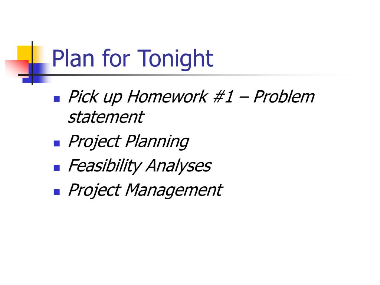
Task: Click the yellow square in title graphic
Action: coord(25,54)
